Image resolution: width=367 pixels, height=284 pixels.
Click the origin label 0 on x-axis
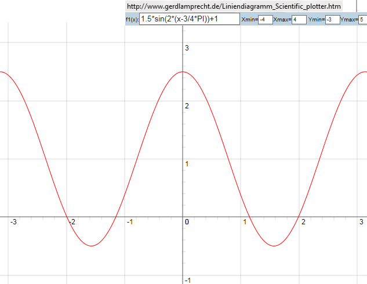pos(187,222)
